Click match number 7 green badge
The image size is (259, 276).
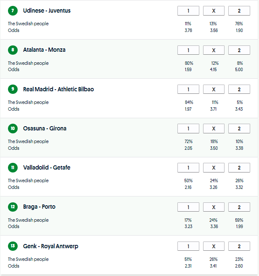[13, 11]
